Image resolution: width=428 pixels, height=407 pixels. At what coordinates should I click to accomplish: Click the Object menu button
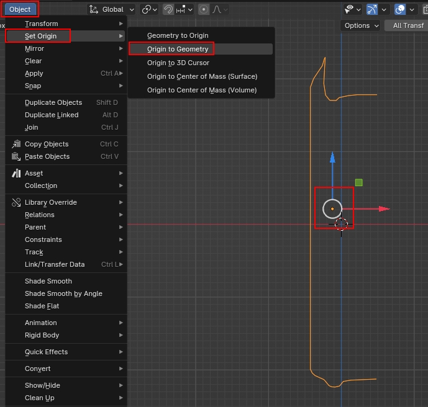click(20, 9)
